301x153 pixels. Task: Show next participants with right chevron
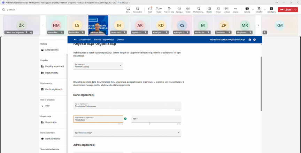pos(258,25)
